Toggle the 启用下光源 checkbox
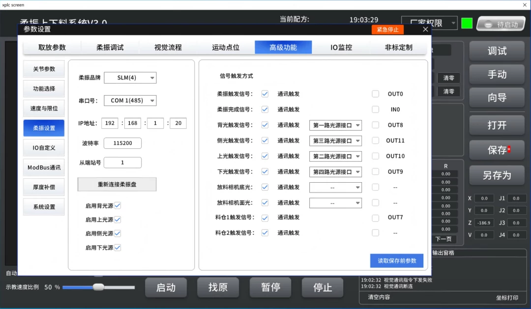The height and width of the screenshot is (309, 531). pos(118,248)
